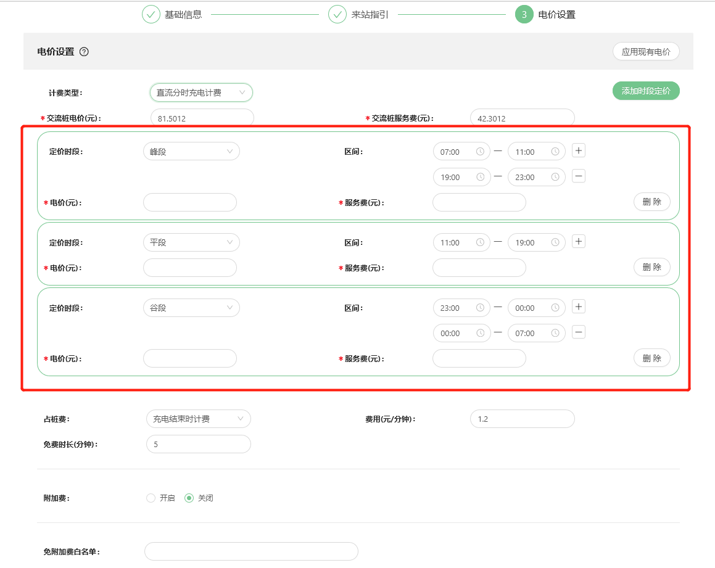The image size is (715, 568).
Task: Click 添加时段定价 button
Action: [x=645, y=91]
